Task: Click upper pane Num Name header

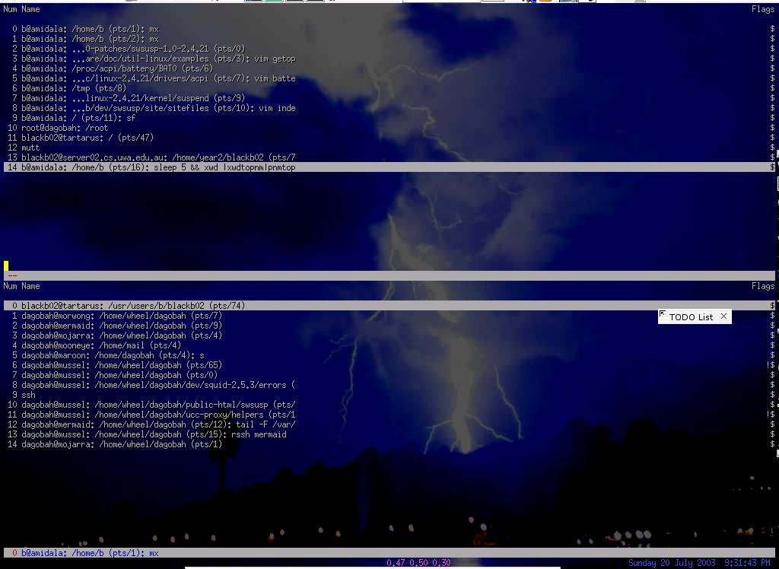Action: [21, 9]
